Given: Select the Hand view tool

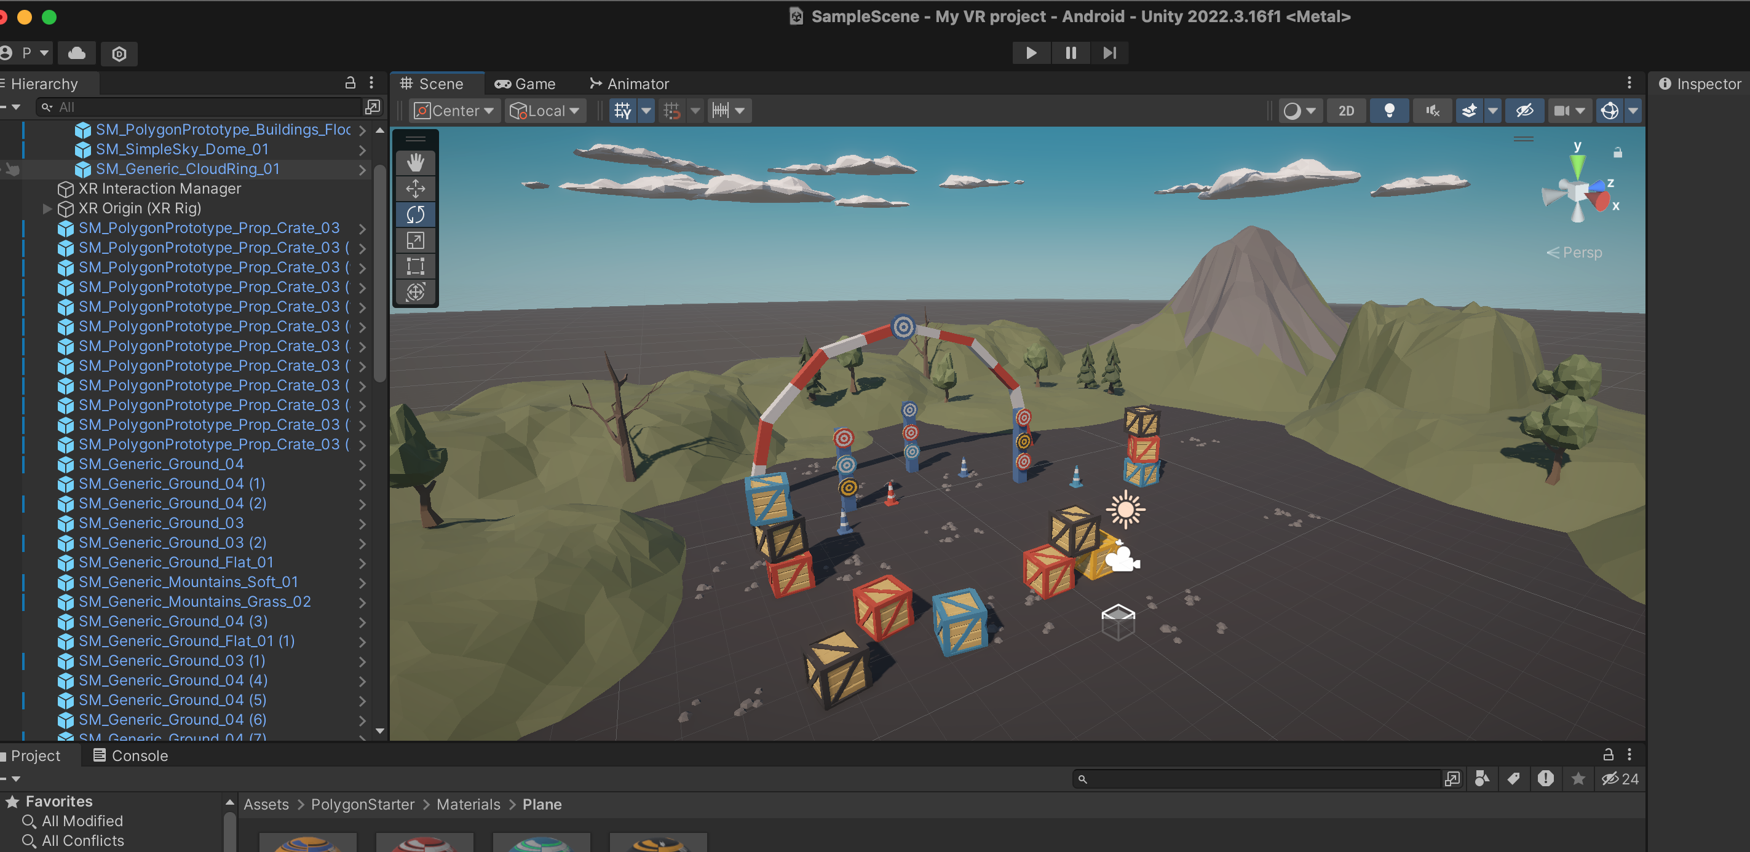Looking at the screenshot, I should [x=415, y=163].
